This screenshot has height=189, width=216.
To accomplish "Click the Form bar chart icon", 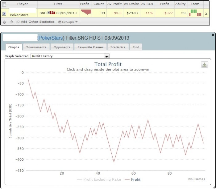I will point(195,13).
